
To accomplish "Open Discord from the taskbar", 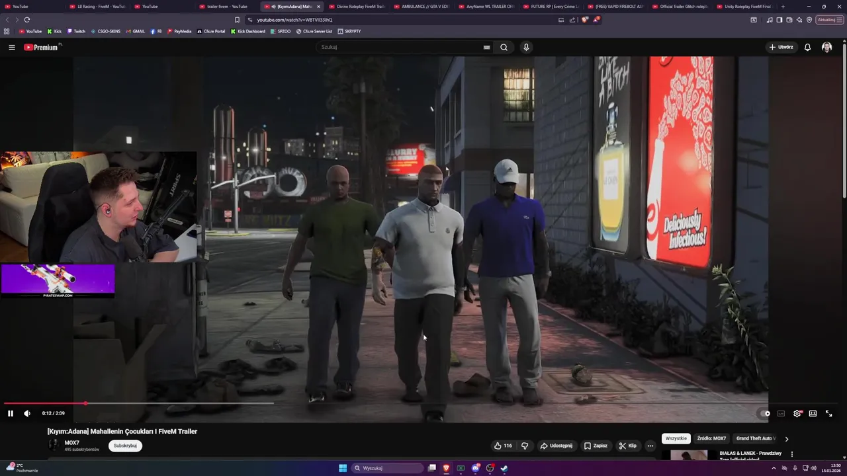I will click(475, 468).
